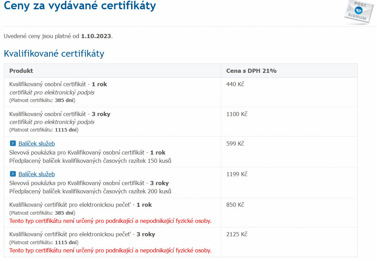Click the blue arrow icon beside first Balíček služeb
The height and width of the screenshot is (261, 377).
tap(13, 144)
